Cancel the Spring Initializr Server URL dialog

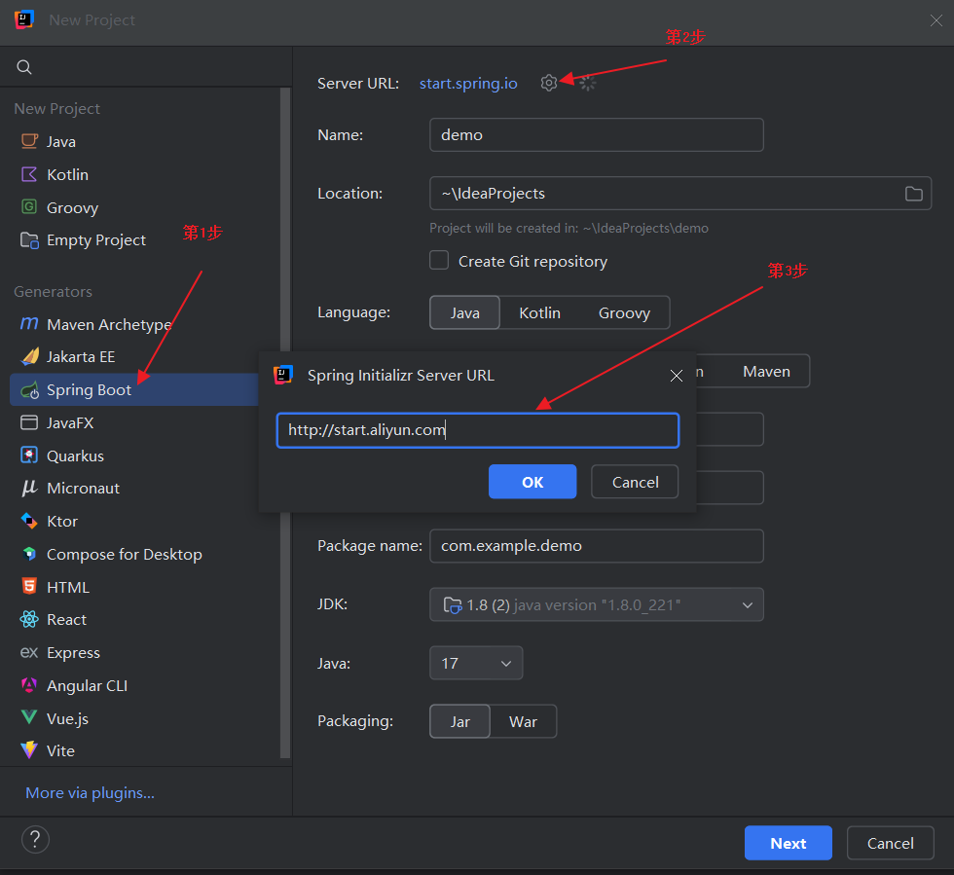click(635, 482)
